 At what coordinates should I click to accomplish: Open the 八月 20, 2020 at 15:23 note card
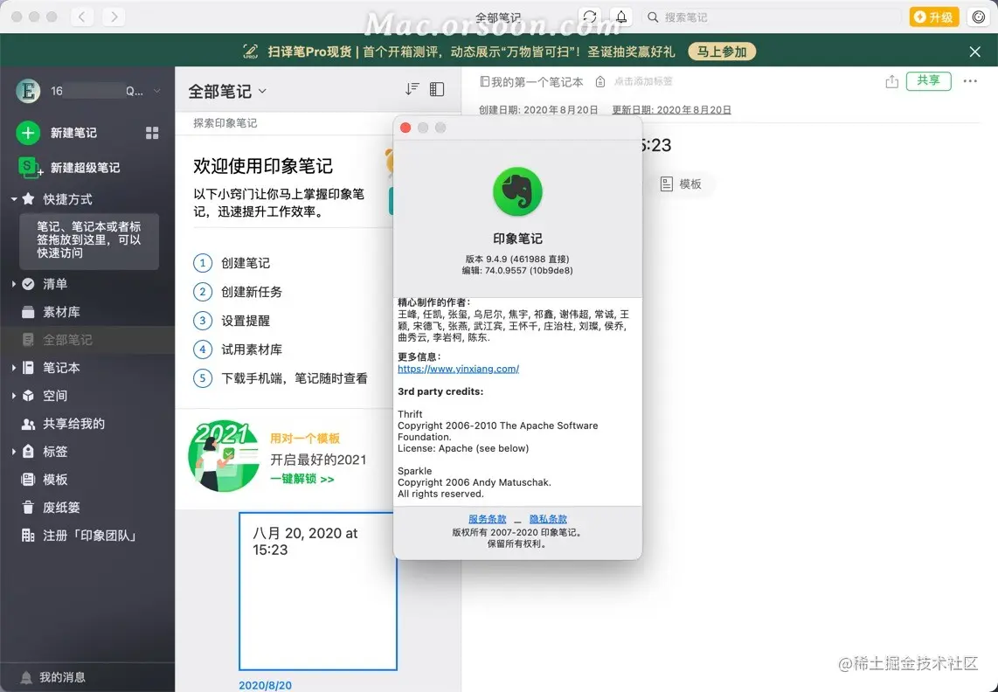[317, 592]
